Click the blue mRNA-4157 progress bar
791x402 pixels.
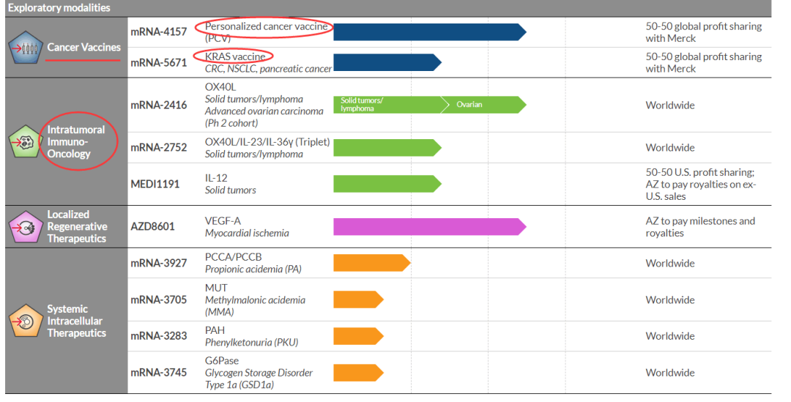(430, 31)
